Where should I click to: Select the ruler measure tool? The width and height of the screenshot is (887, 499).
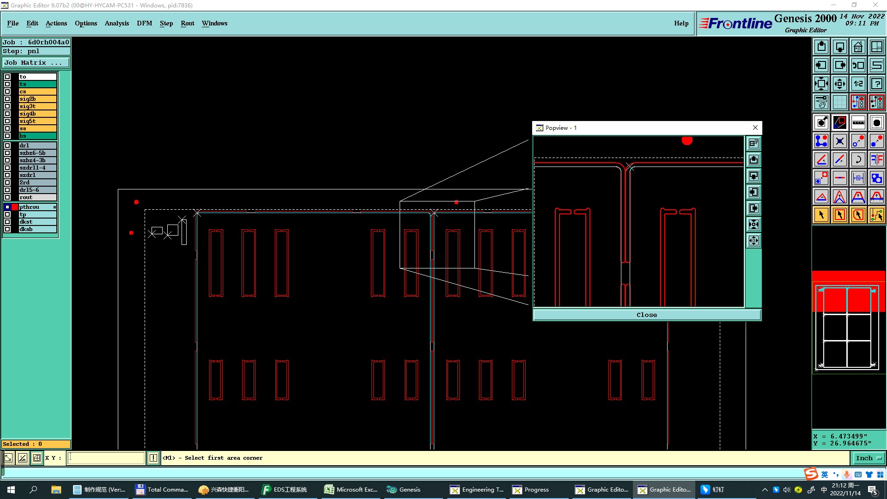[x=858, y=122]
